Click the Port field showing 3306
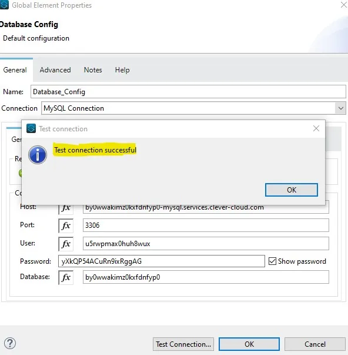Screen dimensions: 348x355 click(206, 225)
